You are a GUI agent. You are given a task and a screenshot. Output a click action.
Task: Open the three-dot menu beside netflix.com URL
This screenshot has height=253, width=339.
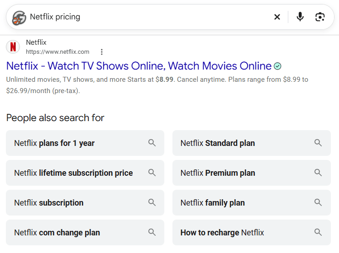coord(102,52)
